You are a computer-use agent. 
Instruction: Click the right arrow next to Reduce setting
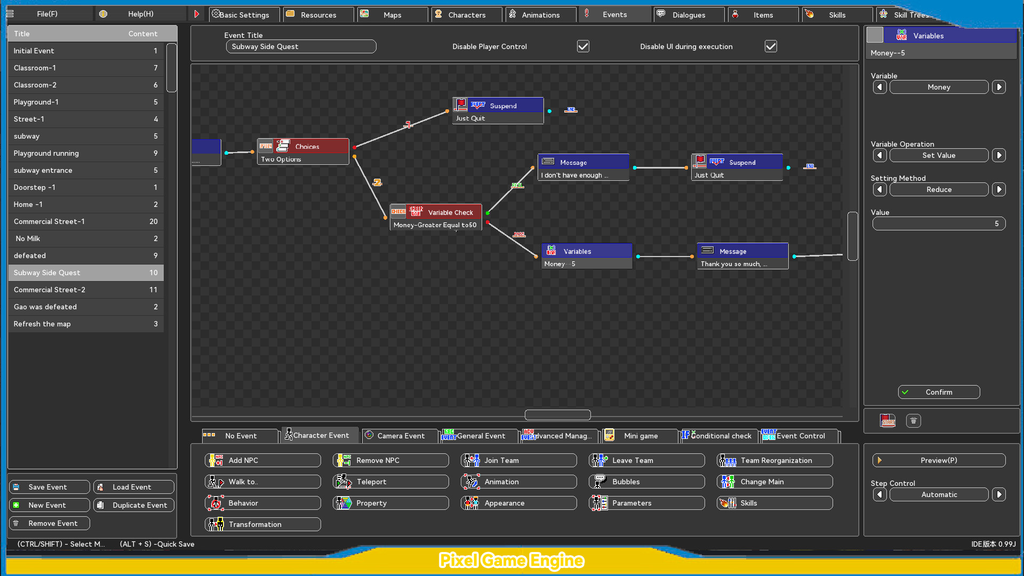[999, 189]
